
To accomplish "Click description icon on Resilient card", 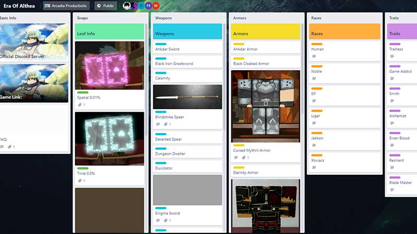I will (x=392, y=167).
